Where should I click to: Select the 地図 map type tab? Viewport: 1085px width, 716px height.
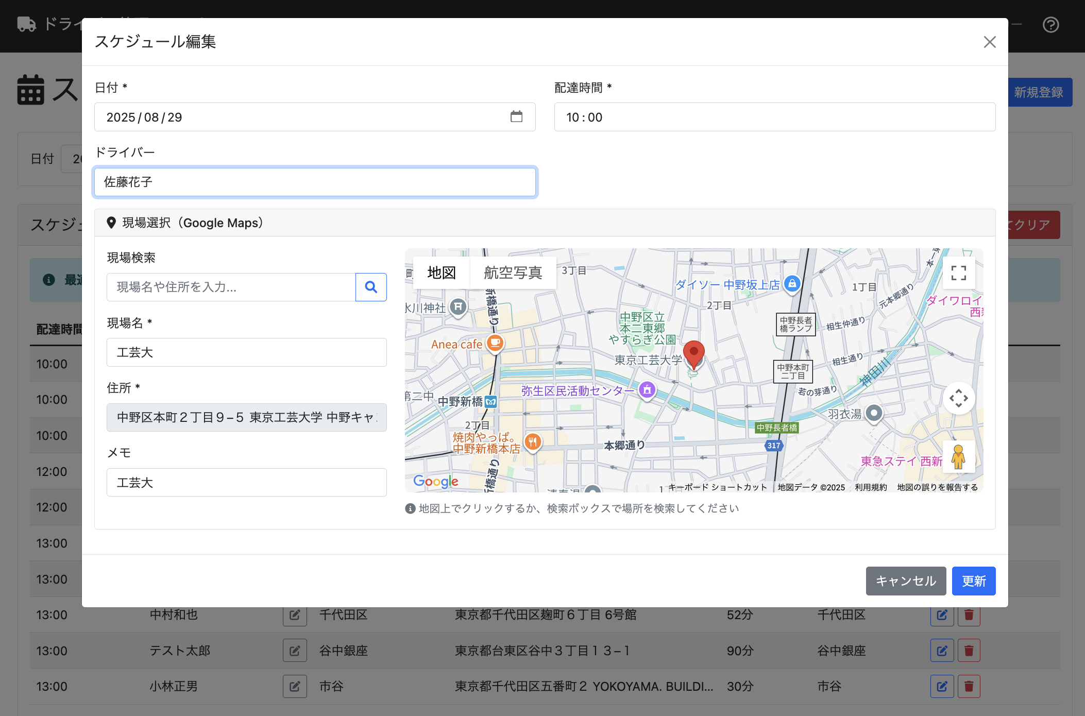[x=442, y=272]
